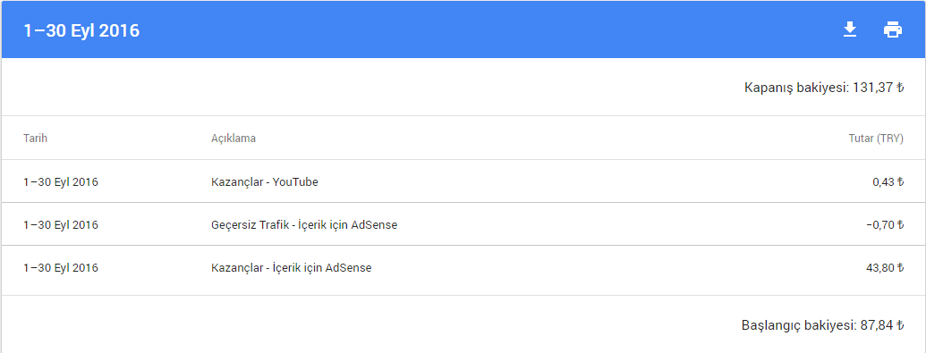The height and width of the screenshot is (353, 926).
Task: Select the 43,80 ₺ amount
Action: 885,268
